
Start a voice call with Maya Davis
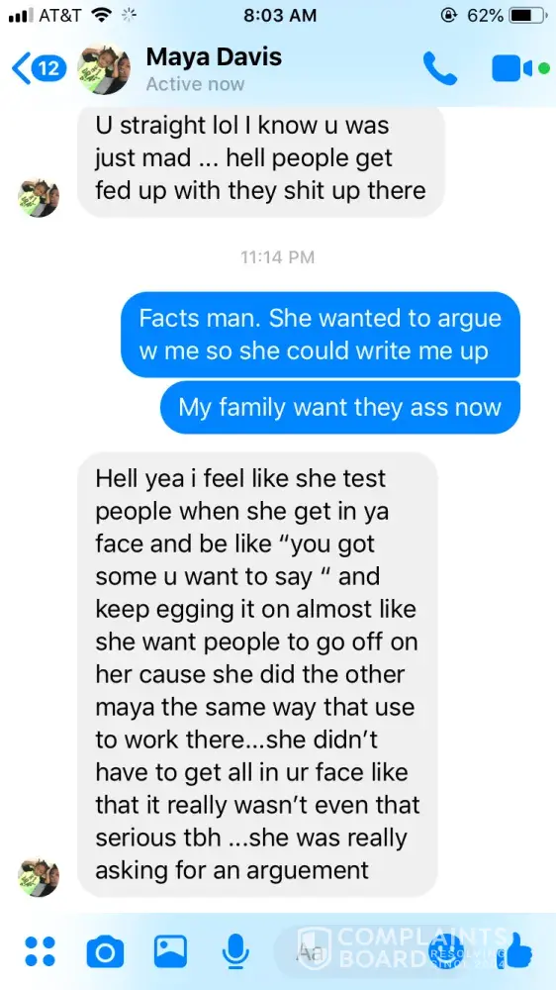[440, 68]
